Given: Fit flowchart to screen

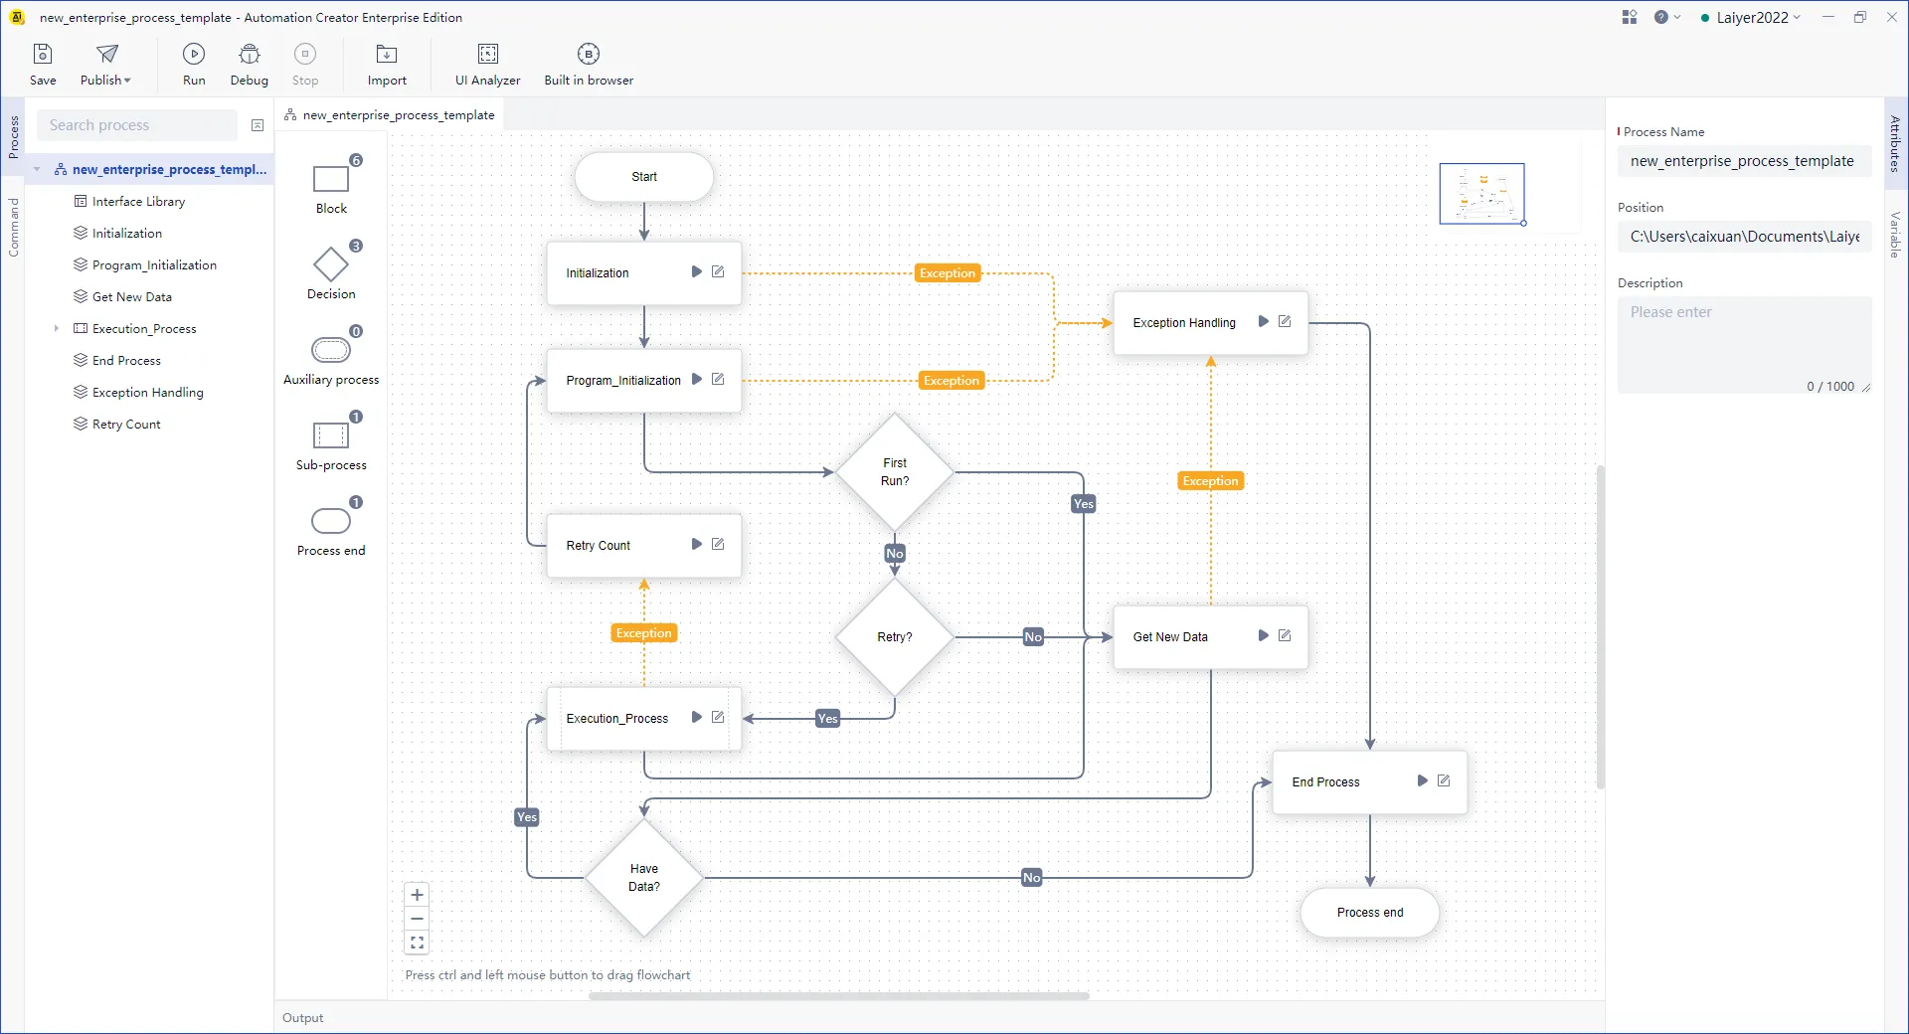Looking at the screenshot, I should (x=418, y=943).
